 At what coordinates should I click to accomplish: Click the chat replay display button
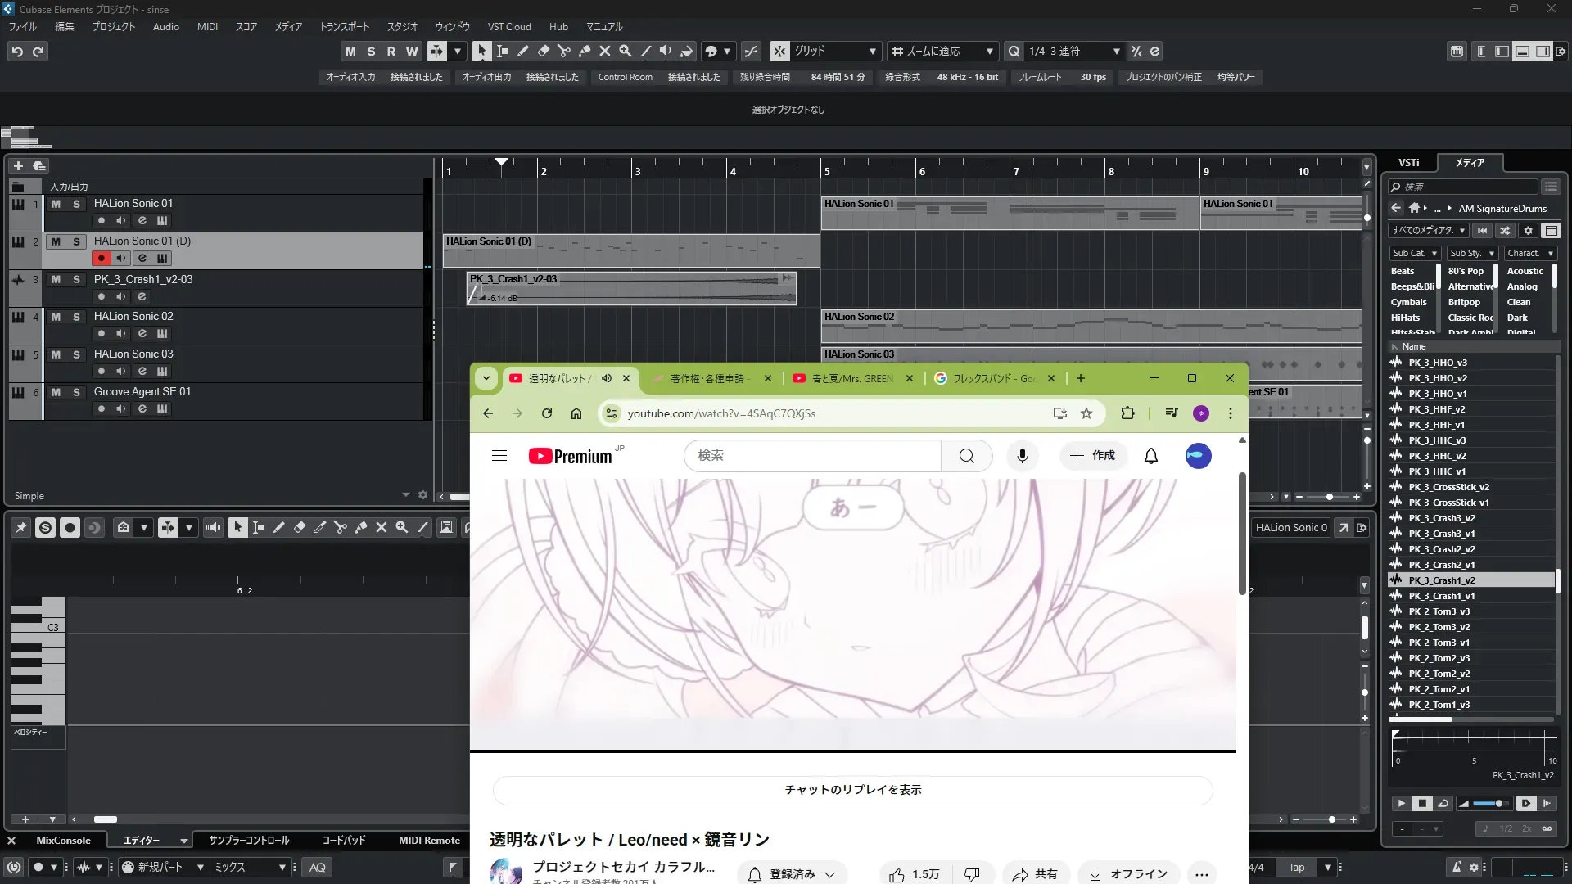point(852,790)
